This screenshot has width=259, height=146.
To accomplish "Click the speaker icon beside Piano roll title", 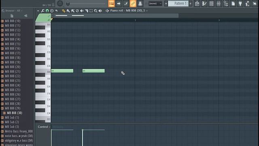I will coord(107,11).
